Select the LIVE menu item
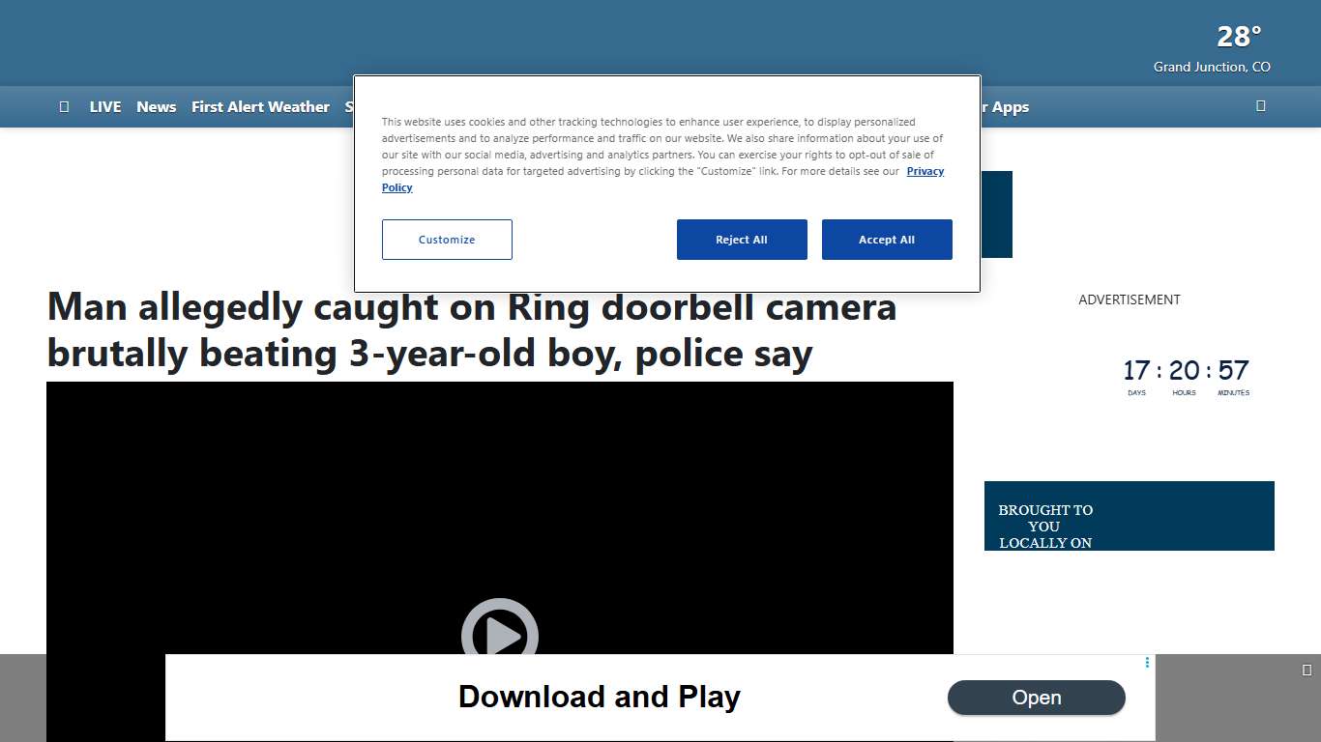 (104, 106)
